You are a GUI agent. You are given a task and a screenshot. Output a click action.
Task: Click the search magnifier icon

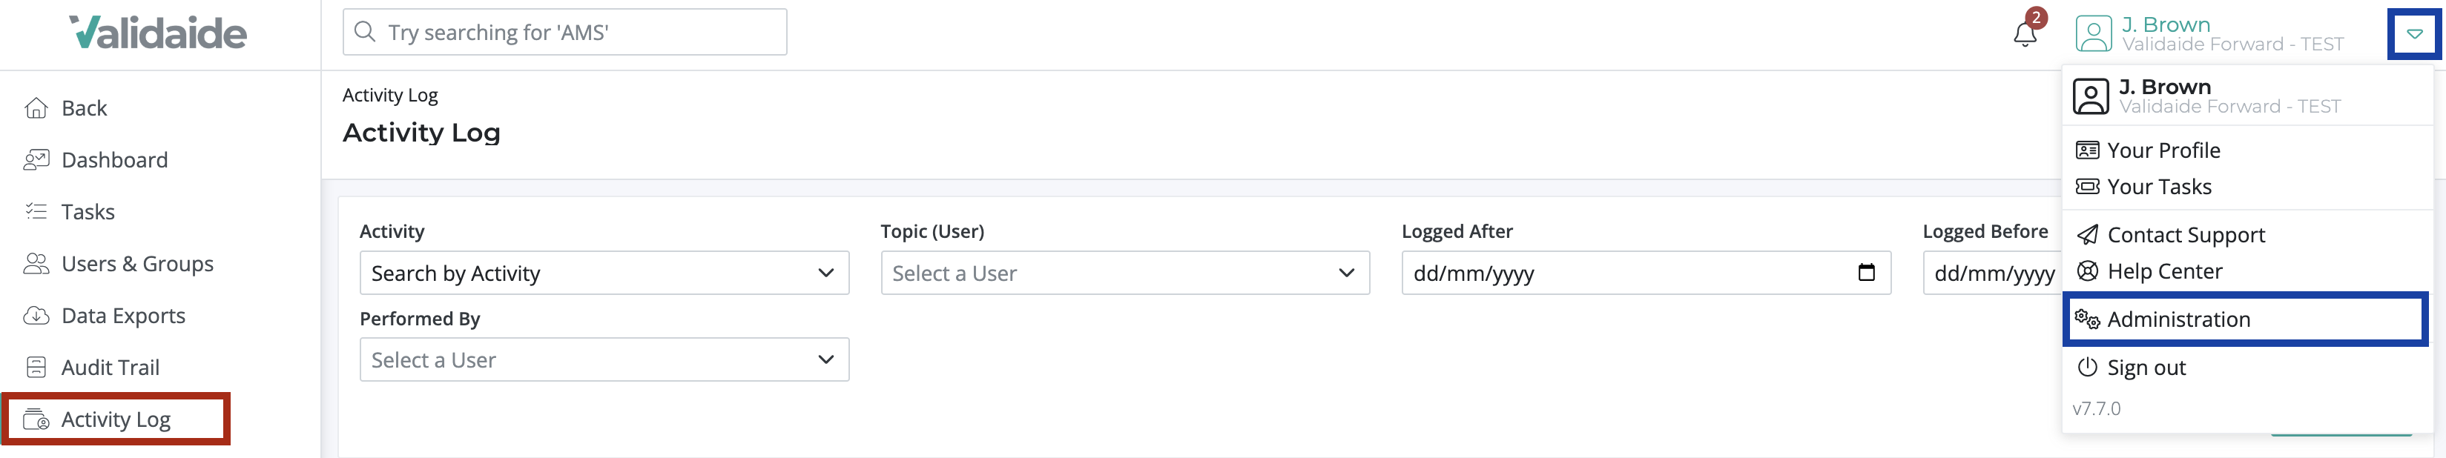[x=365, y=33]
